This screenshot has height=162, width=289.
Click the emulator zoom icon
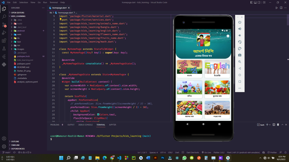240,62
